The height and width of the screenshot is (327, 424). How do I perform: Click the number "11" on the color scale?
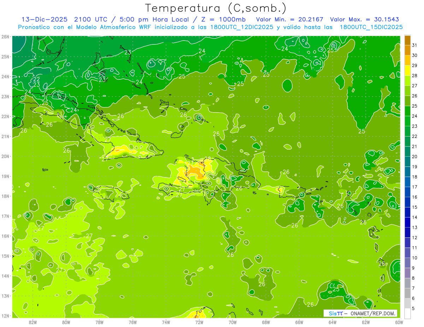tap(414, 248)
